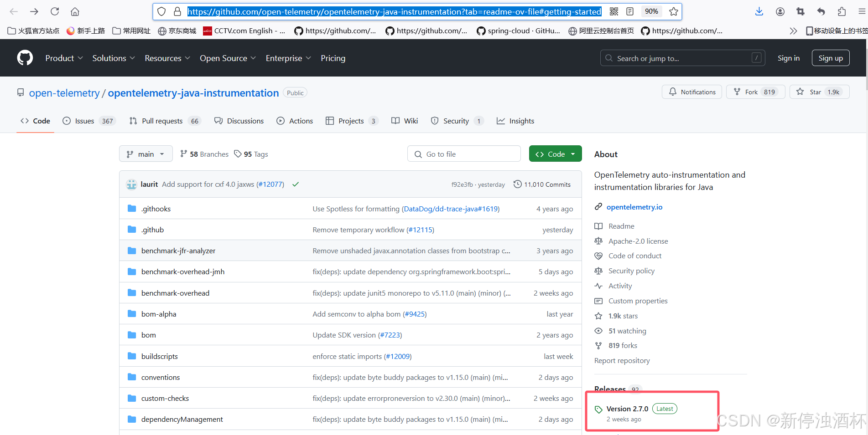Click the Go to file search field
The image size is (868, 435).
click(x=463, y=154)
